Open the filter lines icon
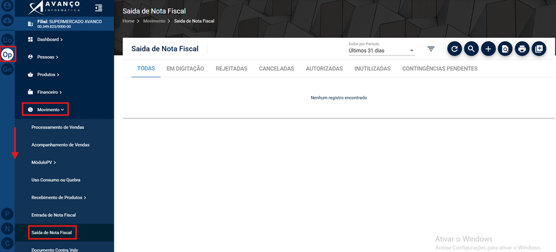556x252 pixels. [x=431, y=49]
